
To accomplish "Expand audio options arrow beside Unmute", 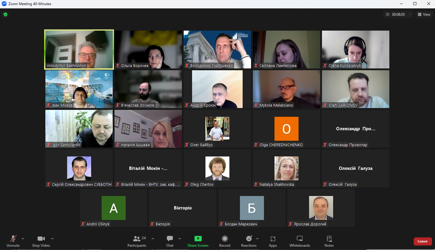I will 23,239.
